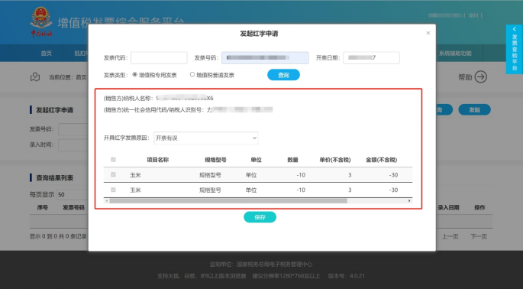Open the 开具红字发票原因 dropdown
This screenshot has width=523, height=289.
[x=206, y=138]
